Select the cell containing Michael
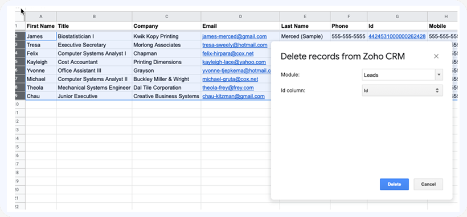Screen dimensions: 467x217 click(41, 80)
